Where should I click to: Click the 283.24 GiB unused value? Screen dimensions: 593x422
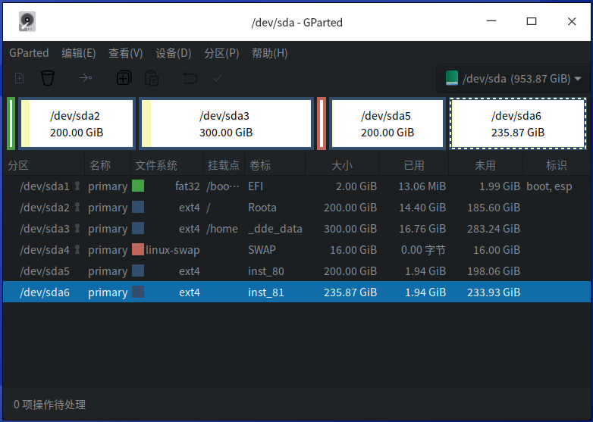pos(494,228)
